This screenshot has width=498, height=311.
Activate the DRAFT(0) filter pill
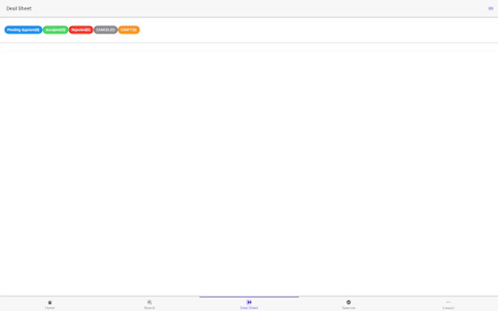[x=129, y=30]
